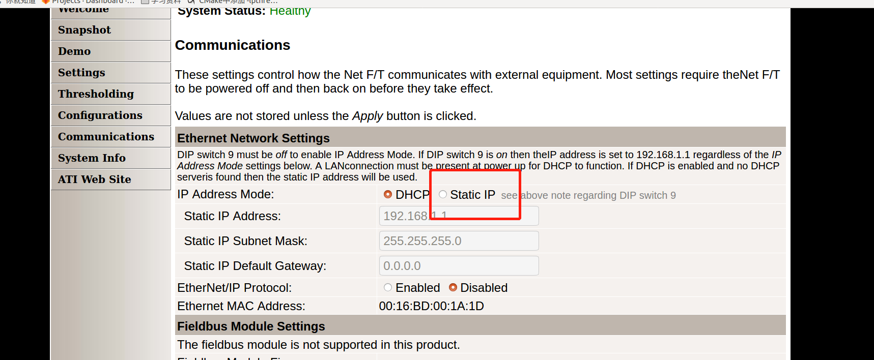This screenshot has height=360, width=874.
Task: Click the Ethernet MAC Address value
Action: pos(431,306)
